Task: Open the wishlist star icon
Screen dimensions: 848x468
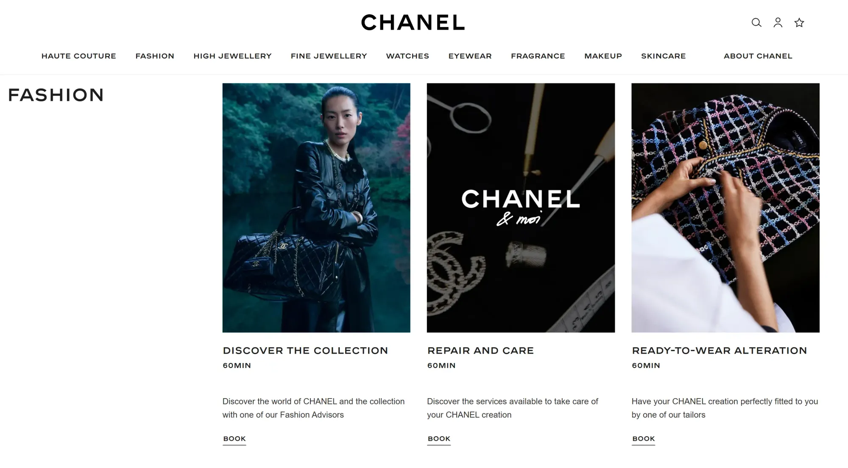Action: click(x=799, y=22)
